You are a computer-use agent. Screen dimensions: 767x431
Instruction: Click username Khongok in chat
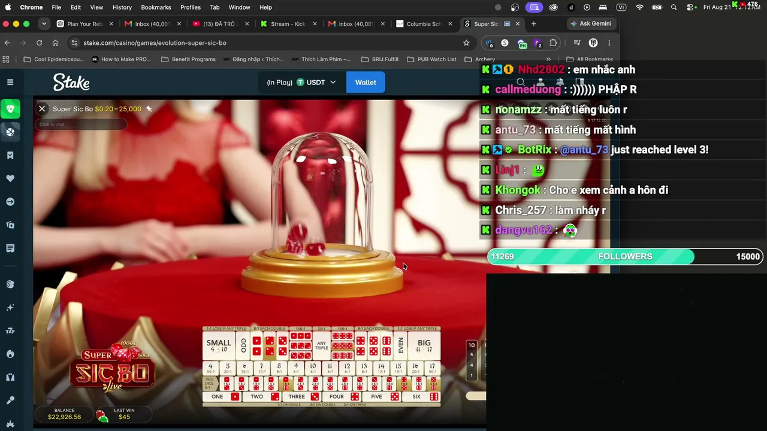[x=518, y=190]
